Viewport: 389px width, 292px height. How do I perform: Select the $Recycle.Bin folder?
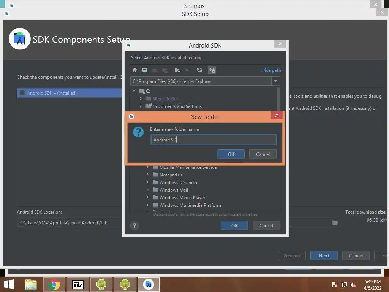pyautogui.click(x=165, y=98)
